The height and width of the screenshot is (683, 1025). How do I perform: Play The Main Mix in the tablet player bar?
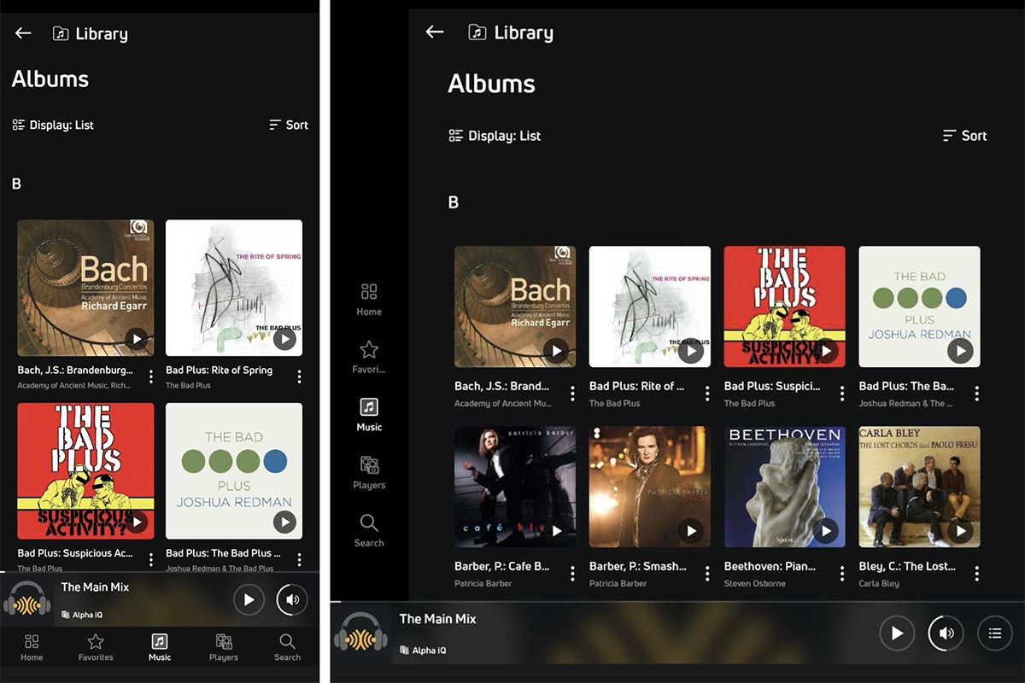pyautogui.click(x=897, y=633)
